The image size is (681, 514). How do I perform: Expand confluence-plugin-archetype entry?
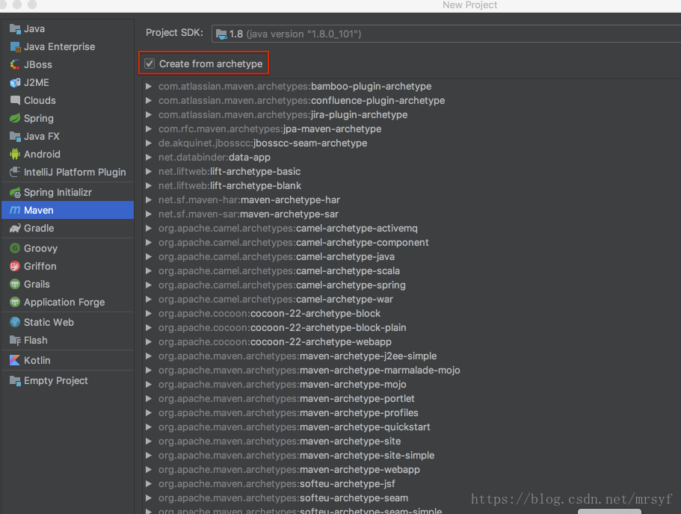click(x=149, y=101)
